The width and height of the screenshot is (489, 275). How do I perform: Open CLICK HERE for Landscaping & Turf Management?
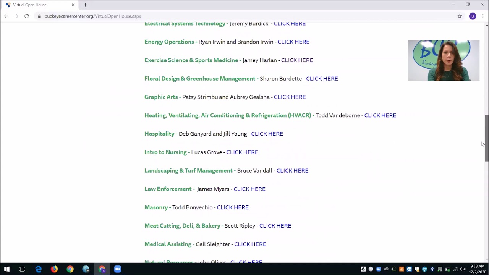click(x=292, y=170)
